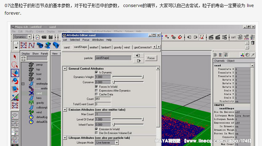Click the tab scroll left arrow in Attribute Editor

pos(155,47)
